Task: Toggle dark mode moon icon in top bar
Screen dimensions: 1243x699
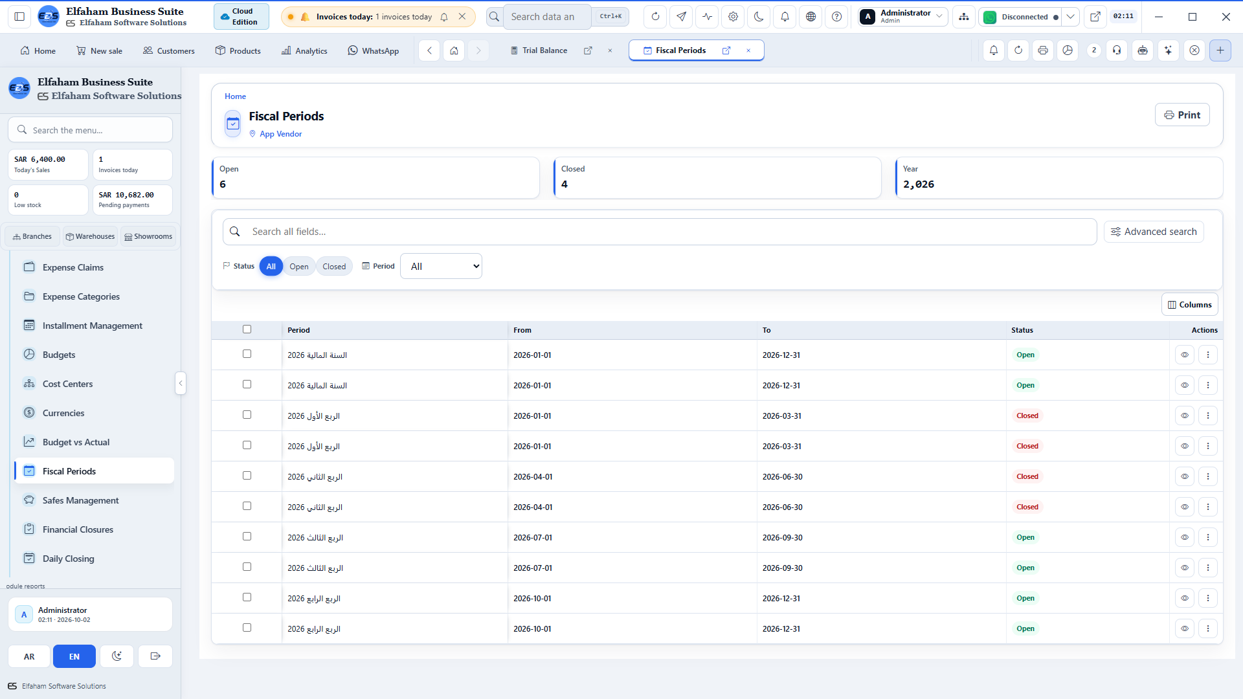Action: click(x=759, y=17)
